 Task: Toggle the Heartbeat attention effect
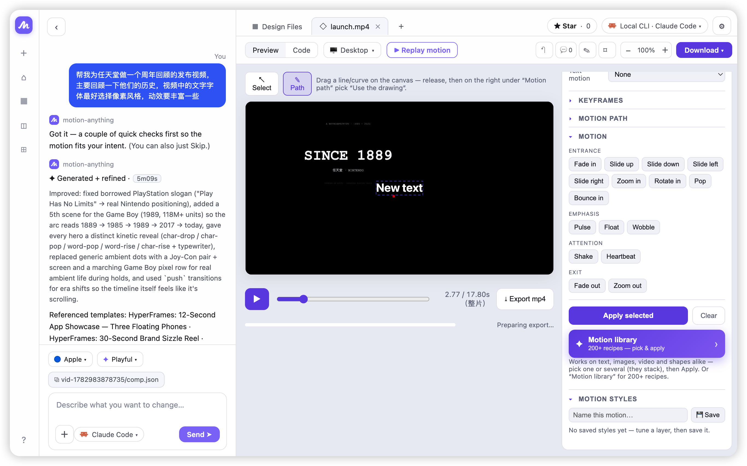pyautogui.click(x=621, y=256)
